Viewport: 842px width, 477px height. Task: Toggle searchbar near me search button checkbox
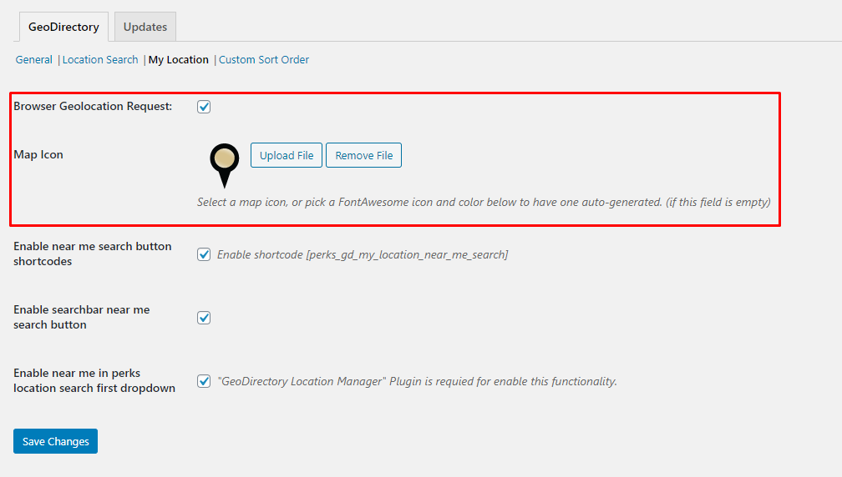click(x=204, y=318)
